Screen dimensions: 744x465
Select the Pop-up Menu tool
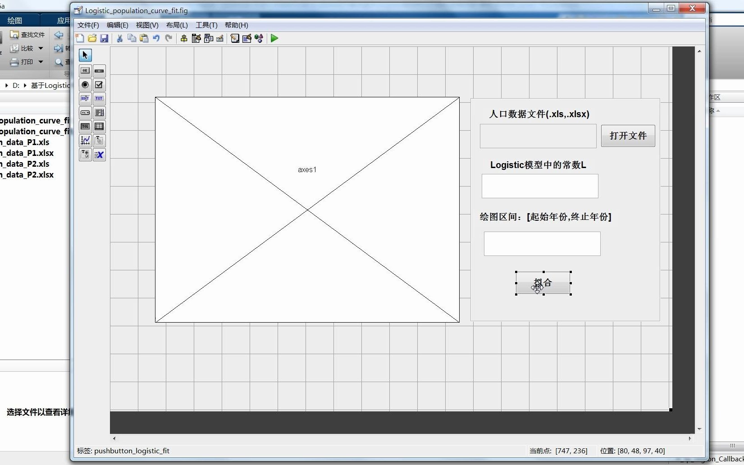[x=85, y=113]
